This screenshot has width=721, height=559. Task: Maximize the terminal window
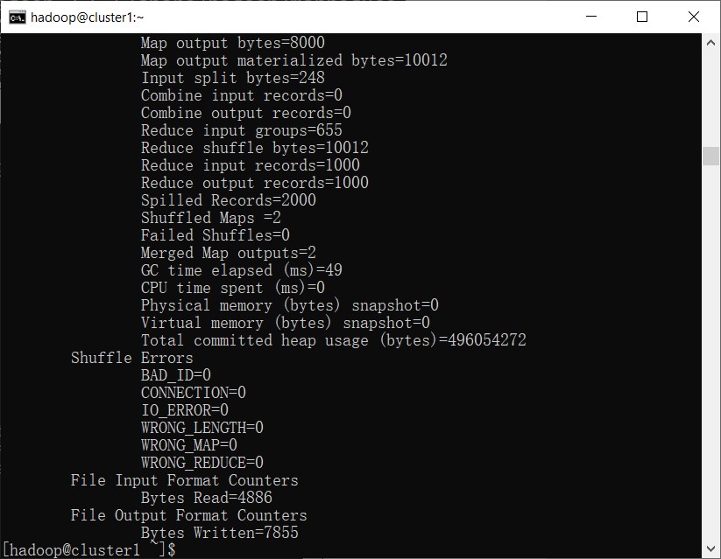[642, 17]
